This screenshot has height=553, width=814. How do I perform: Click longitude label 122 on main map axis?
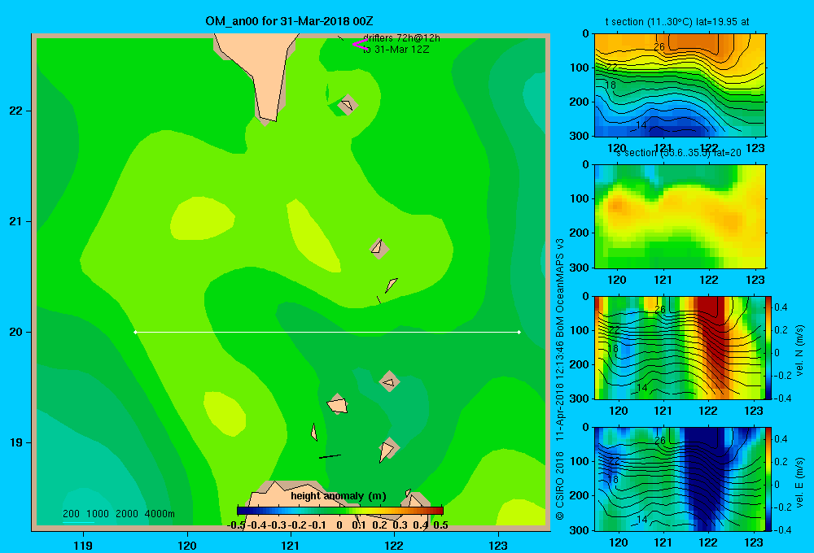click(x=394, y=545)
